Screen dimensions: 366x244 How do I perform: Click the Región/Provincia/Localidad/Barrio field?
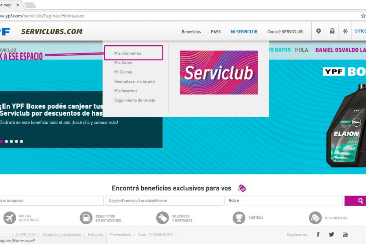(x=164, y=201)
